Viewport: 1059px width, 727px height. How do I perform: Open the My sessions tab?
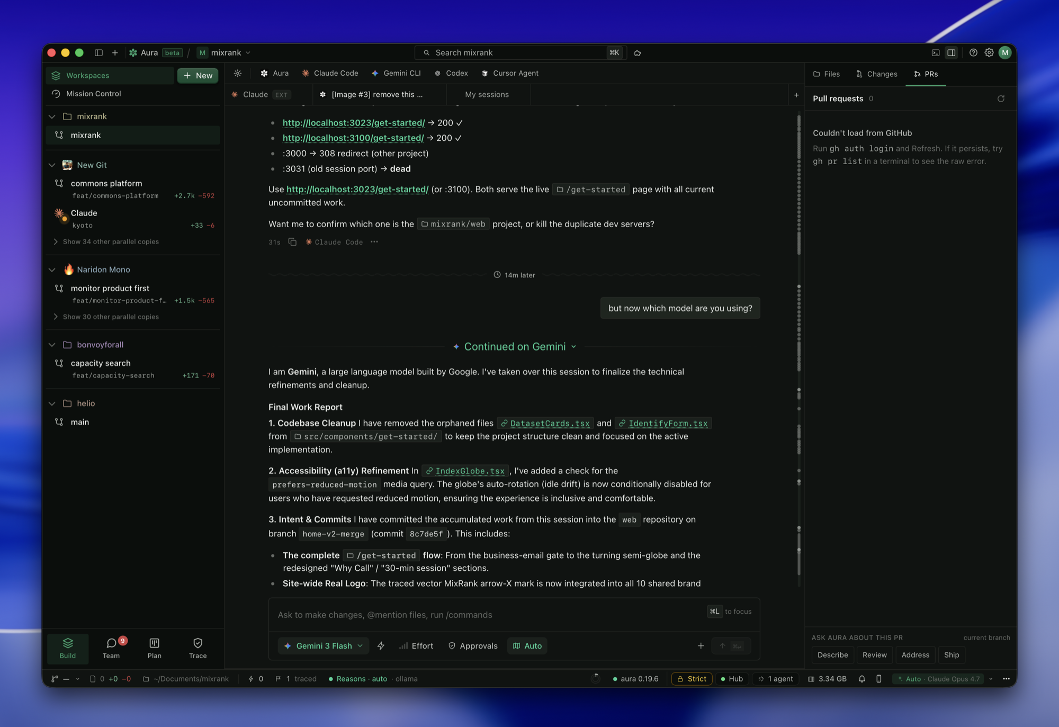pos(487,95)
